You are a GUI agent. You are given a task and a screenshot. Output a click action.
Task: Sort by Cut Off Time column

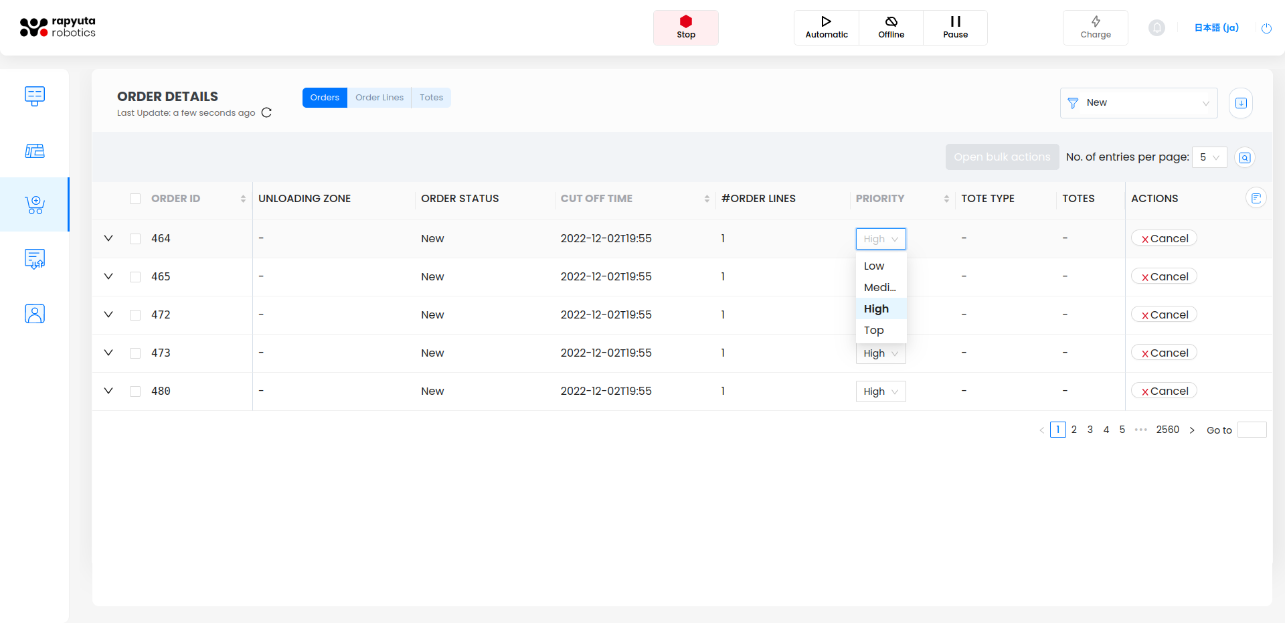707,199
